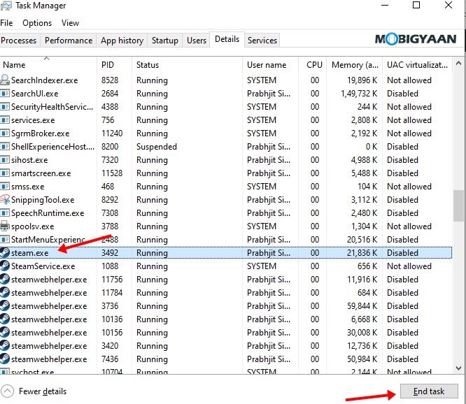Click the StartMenuExperience process icon
The height and width of the screenshot is (404, 466).
5,240
